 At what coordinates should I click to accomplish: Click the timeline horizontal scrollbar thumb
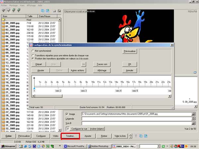pyautogui.click(x=49, y=96)
